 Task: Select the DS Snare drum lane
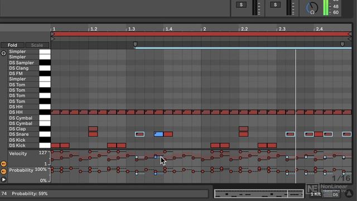click(18, 134)
